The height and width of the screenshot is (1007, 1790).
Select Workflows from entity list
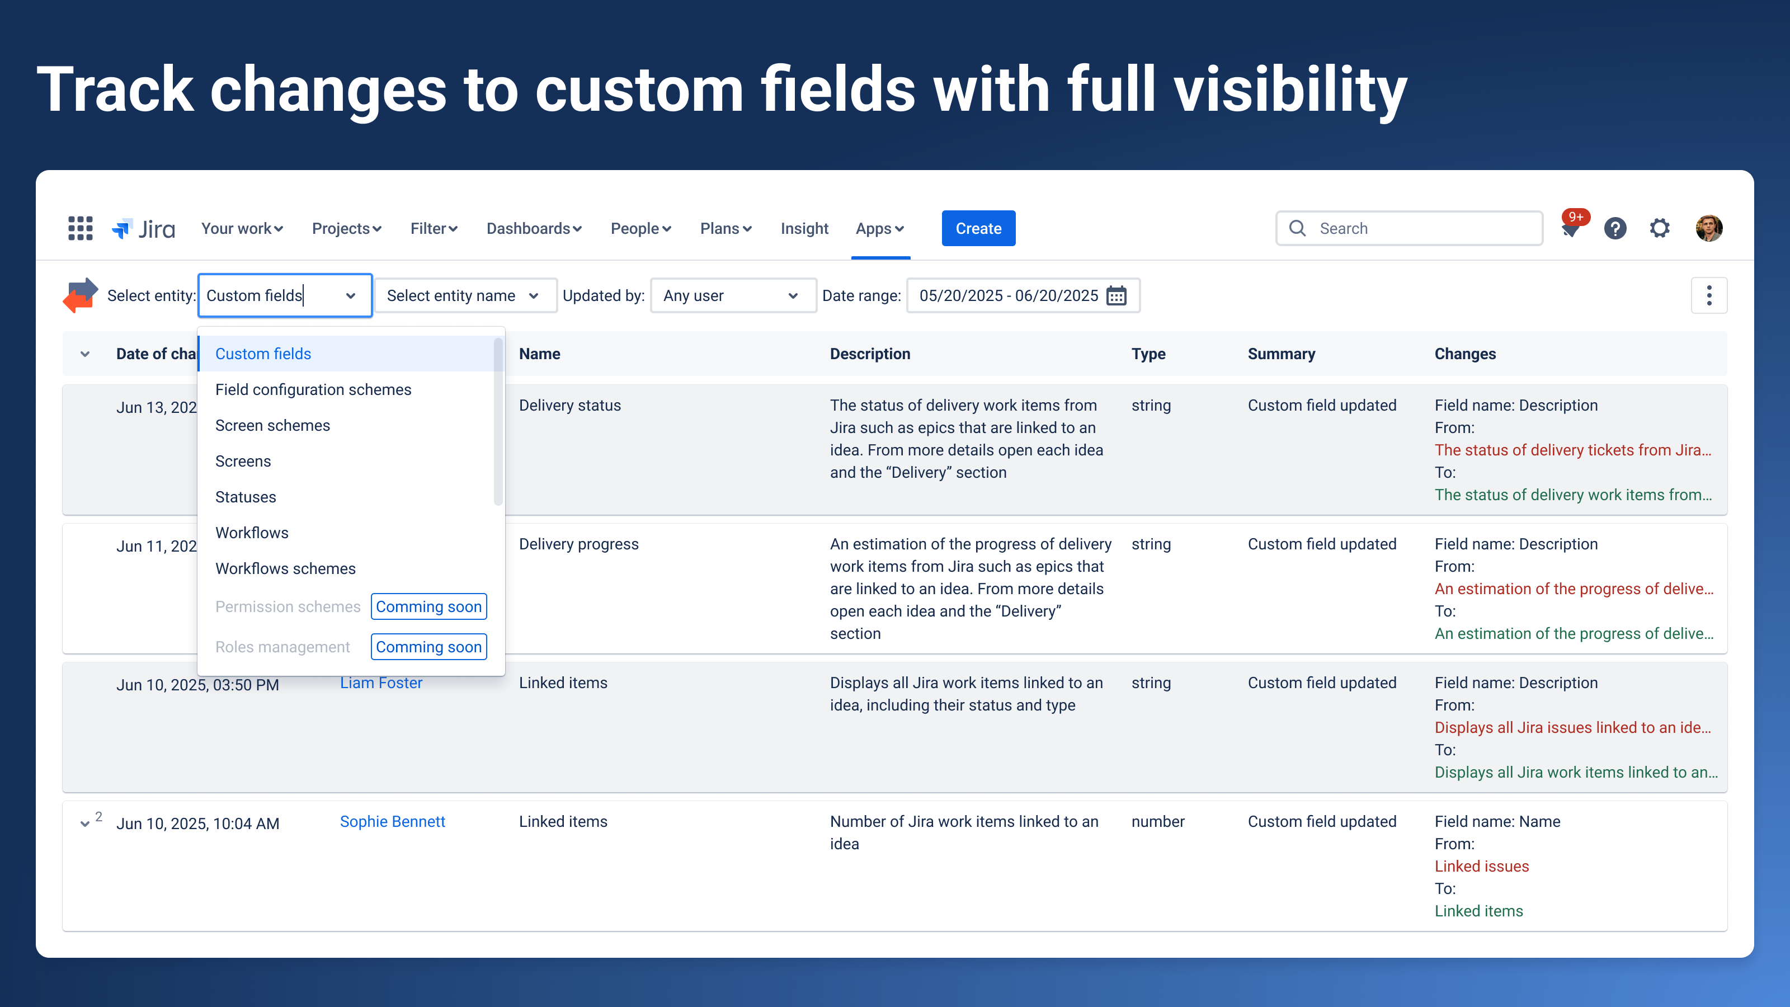252,533
